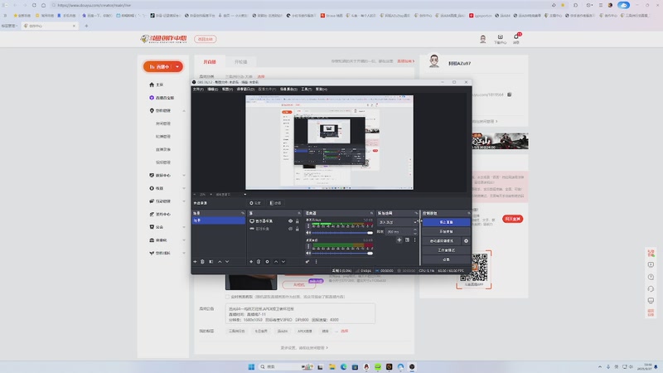
Task: Adjust second audio channel volume slider
Action: (x=342, y=253)
